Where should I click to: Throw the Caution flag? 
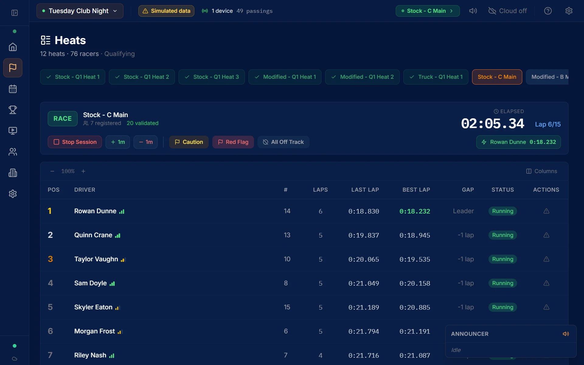189,142
